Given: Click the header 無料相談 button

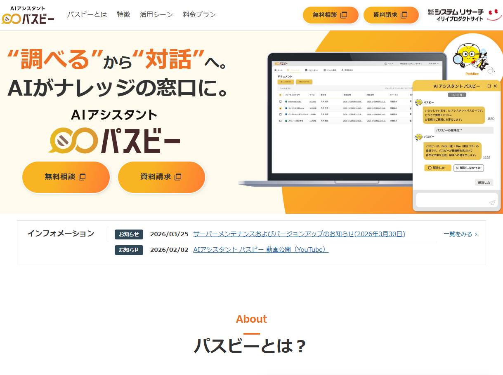Looking at the screenshot, I should point(331,15).
